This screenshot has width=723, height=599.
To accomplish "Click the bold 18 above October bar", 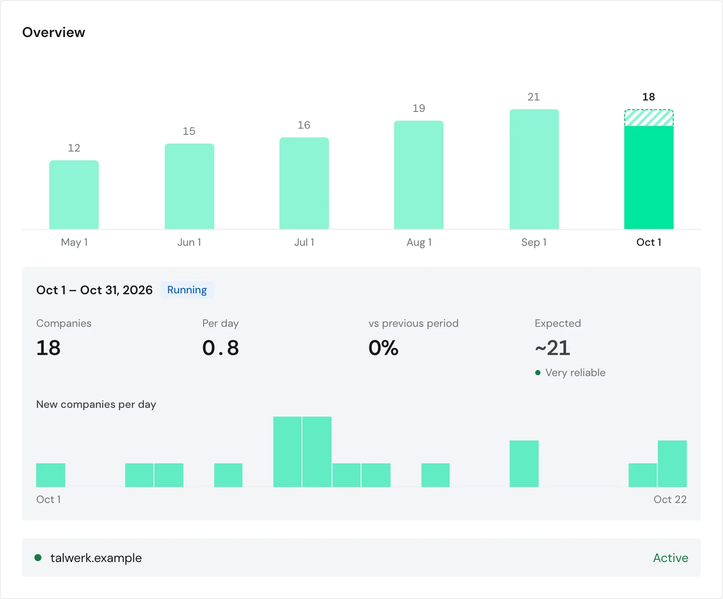I will (648, 97).
